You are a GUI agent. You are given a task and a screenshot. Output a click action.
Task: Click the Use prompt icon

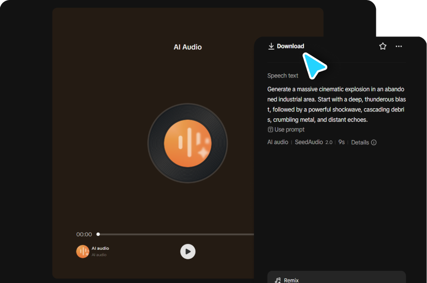(270, 129)
